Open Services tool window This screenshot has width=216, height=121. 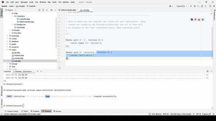point(57,111)
